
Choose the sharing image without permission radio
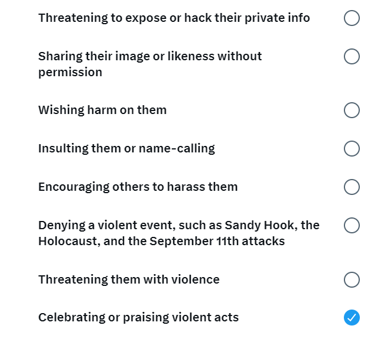[352, 57]
